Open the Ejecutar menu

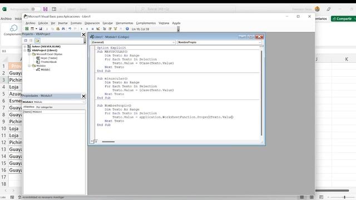pyautogui.click(x=107, y=23)
